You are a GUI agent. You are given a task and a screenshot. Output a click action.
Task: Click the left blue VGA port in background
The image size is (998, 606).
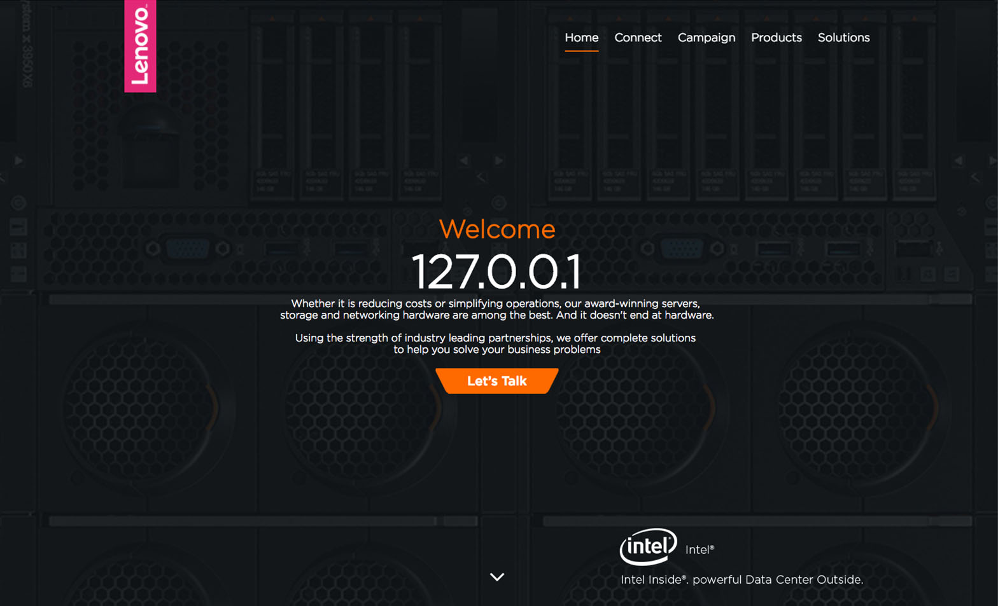[x=187, y=249]
